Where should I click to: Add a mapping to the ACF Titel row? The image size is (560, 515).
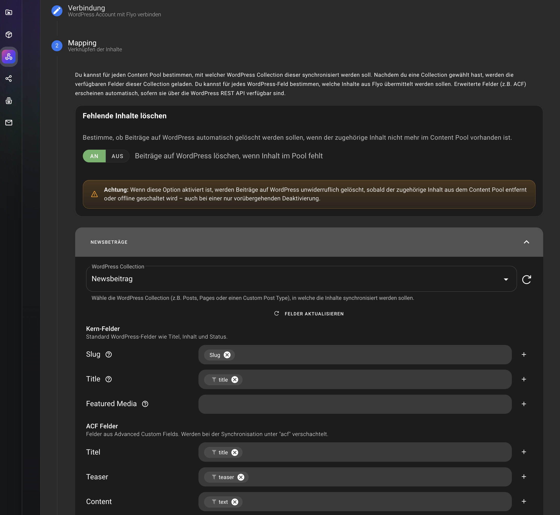coord(524,452)
